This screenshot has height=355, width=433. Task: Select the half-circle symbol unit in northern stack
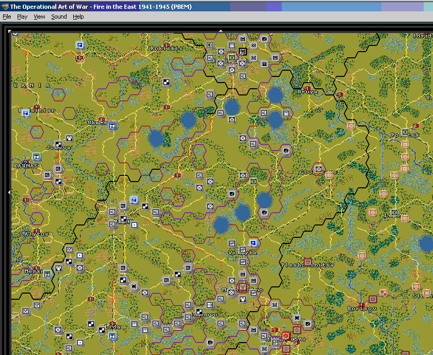[x=210, y=45]
